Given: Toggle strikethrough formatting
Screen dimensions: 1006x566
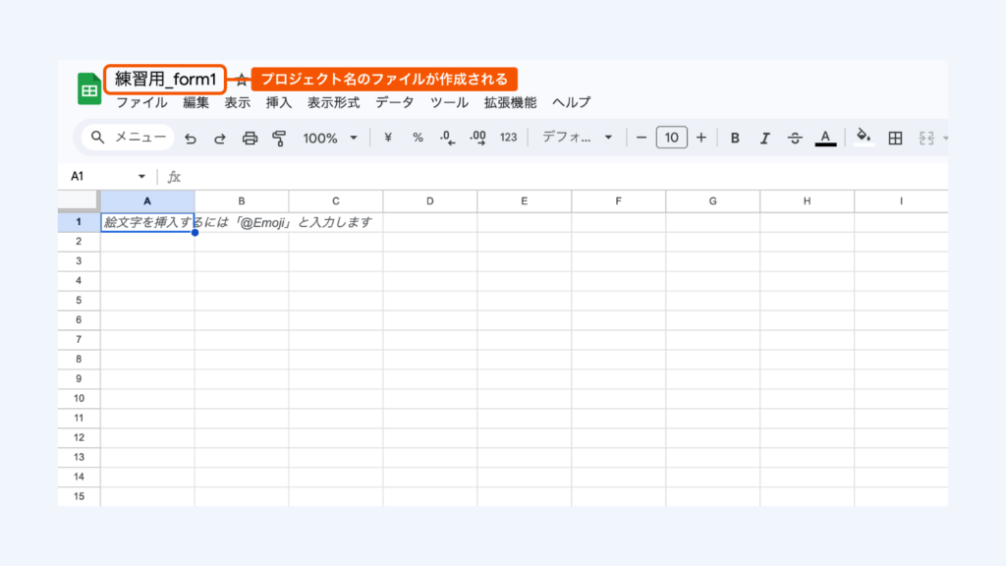Looking at the screenshot, I should tap(795, 138).
